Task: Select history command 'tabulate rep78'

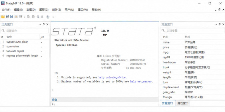Action: point(25,51)
